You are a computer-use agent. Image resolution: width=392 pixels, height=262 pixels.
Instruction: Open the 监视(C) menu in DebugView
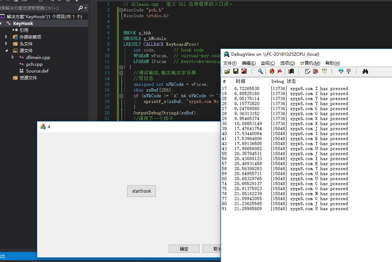[268, 63]
